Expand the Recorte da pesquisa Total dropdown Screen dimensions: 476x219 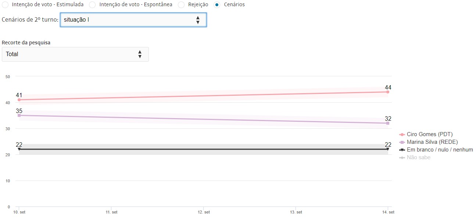(75, 54)
